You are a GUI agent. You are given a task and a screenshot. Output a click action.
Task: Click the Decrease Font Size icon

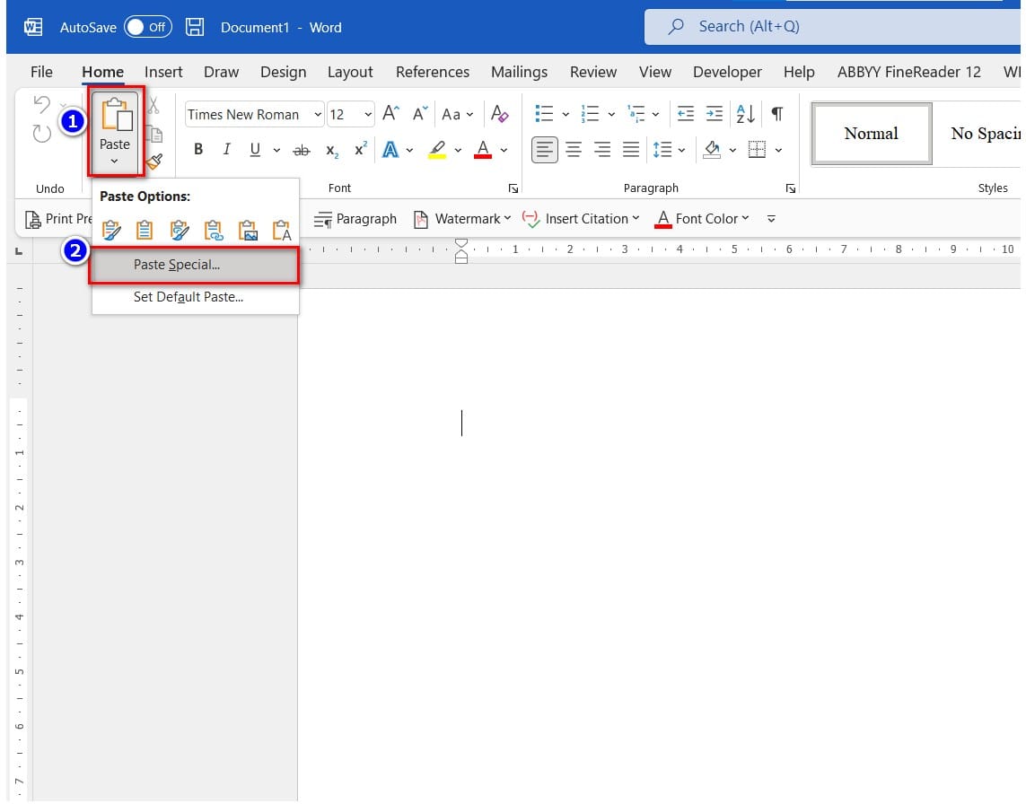[419, 114]
